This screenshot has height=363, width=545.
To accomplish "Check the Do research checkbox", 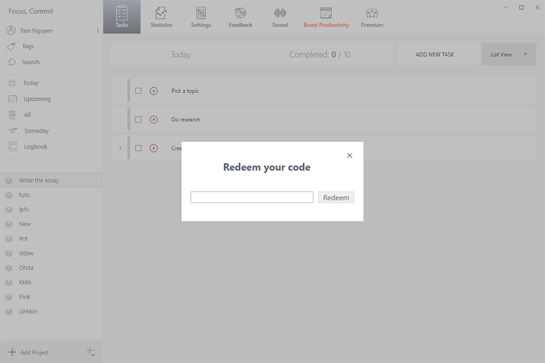I will (x=138, y=119).
